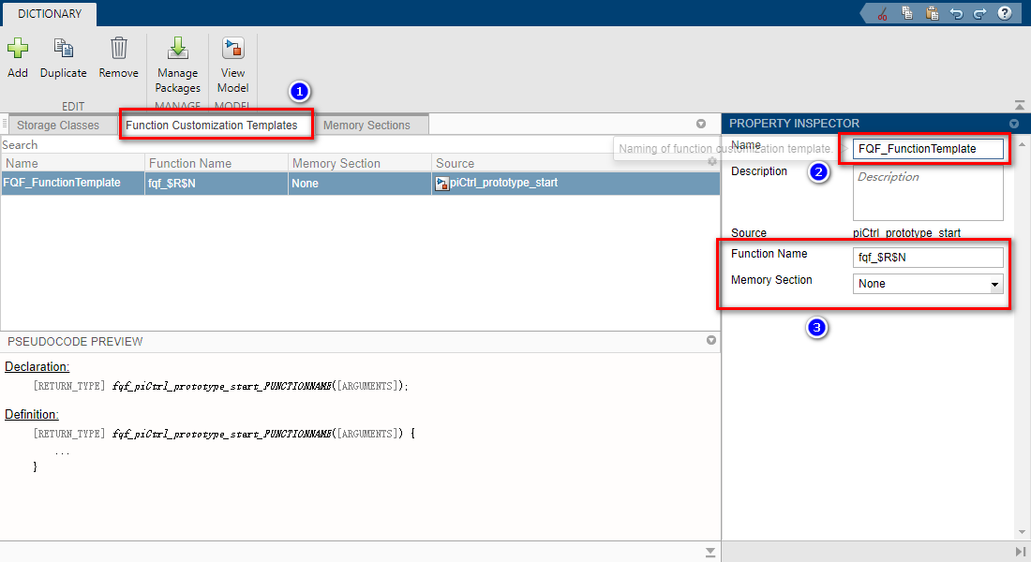Open the Memory Section dropdown

point(995,283)
